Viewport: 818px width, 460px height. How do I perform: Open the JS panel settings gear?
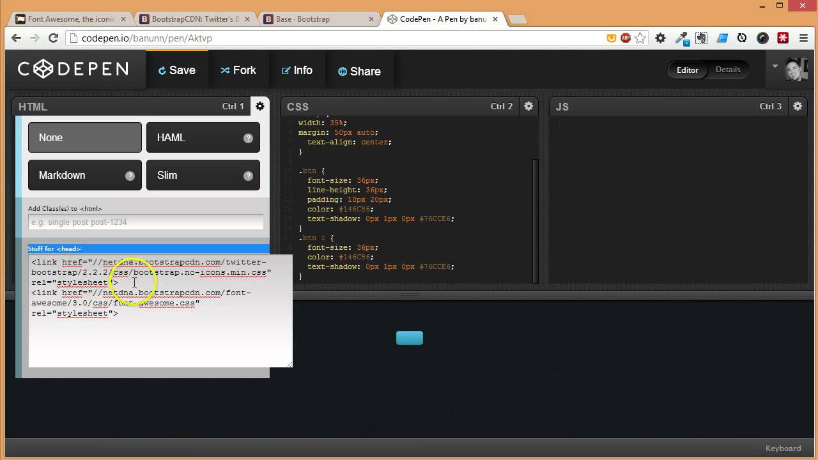point(797,106)
